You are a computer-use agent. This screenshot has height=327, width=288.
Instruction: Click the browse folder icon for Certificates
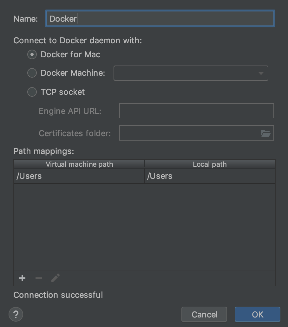[x=266, y=133]
